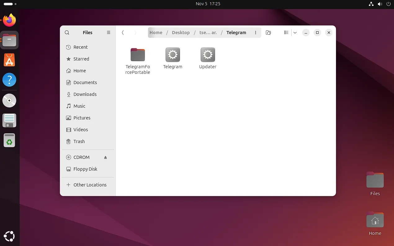
Task: Open the Trash icon in the dock
Action: point(9,140)
